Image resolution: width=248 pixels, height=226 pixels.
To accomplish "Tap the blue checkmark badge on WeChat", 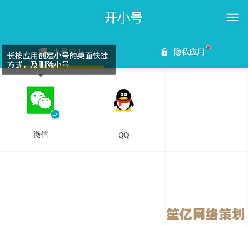I will click(x=55, y=115).
